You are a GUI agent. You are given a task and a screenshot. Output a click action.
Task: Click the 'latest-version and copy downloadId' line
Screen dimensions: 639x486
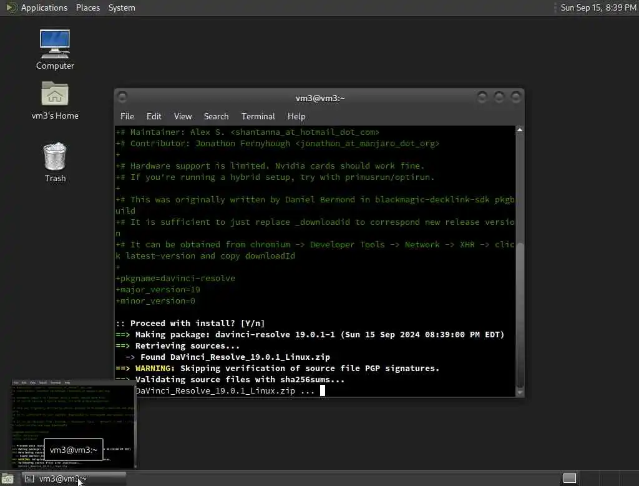[x=205, y=256]
